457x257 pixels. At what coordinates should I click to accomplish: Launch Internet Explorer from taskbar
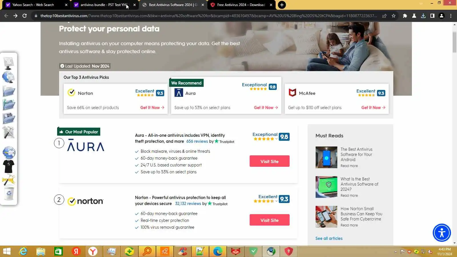(x=23, y=251)
